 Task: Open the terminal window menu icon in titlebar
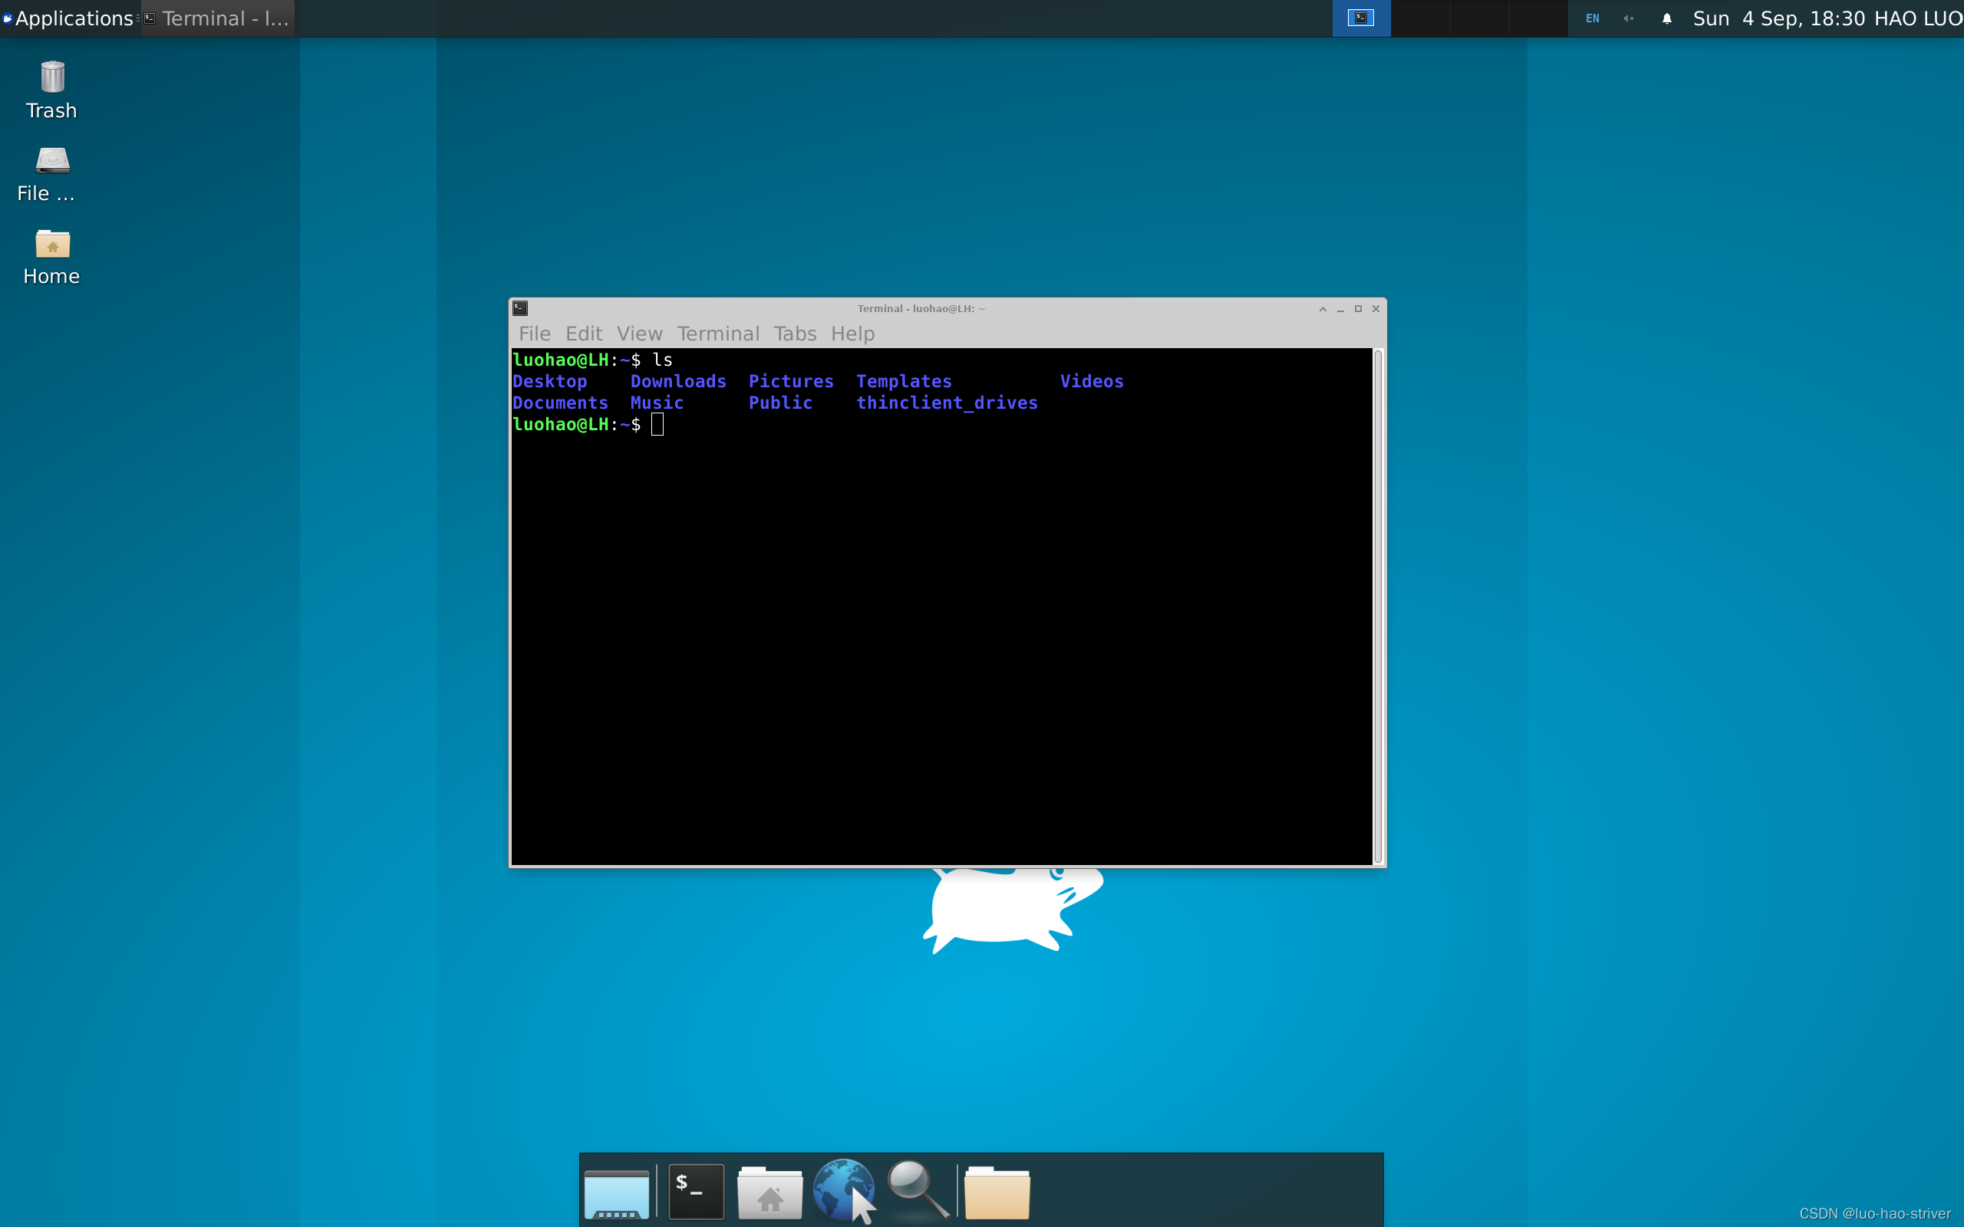tap(520, 308)
